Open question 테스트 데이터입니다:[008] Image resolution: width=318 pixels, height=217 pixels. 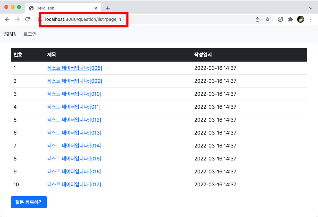point(75,68)
